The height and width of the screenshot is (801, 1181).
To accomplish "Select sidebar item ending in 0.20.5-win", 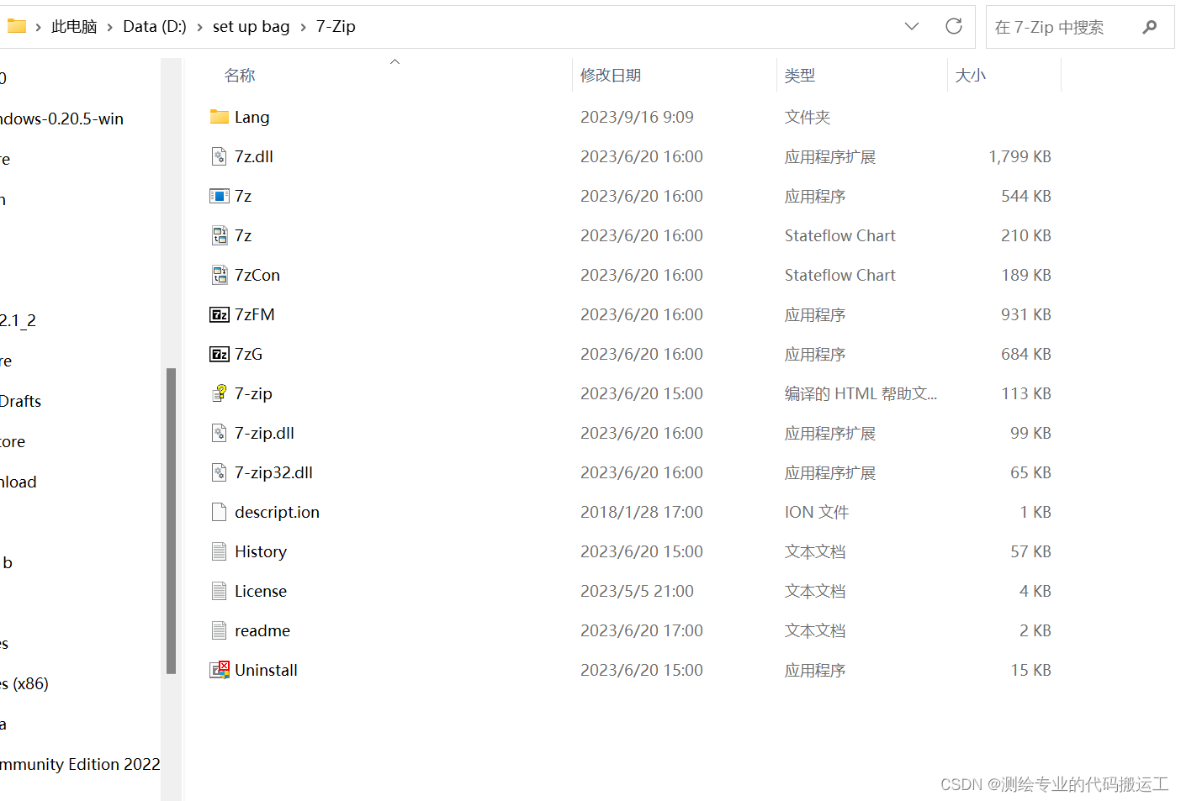I will [x=61, y=119].
